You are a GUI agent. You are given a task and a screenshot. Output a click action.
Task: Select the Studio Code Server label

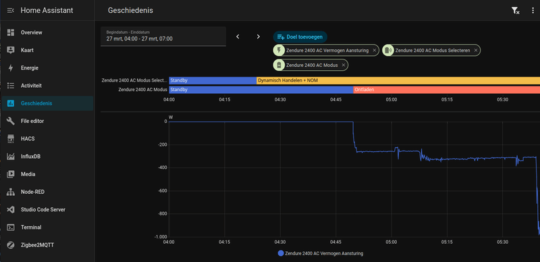click(43, 209)
